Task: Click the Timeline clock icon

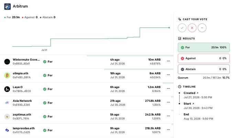Action: (x=180, y=86)
